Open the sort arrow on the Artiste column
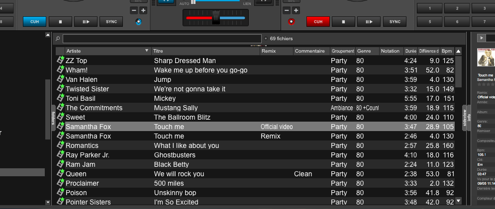 coord(146,51)
